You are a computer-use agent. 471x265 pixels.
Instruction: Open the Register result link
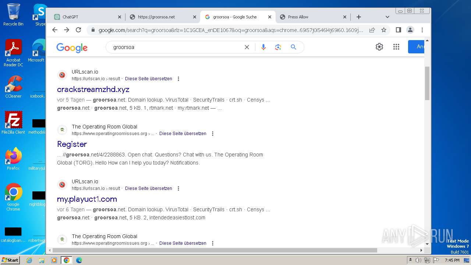click(x=72, y=144)
